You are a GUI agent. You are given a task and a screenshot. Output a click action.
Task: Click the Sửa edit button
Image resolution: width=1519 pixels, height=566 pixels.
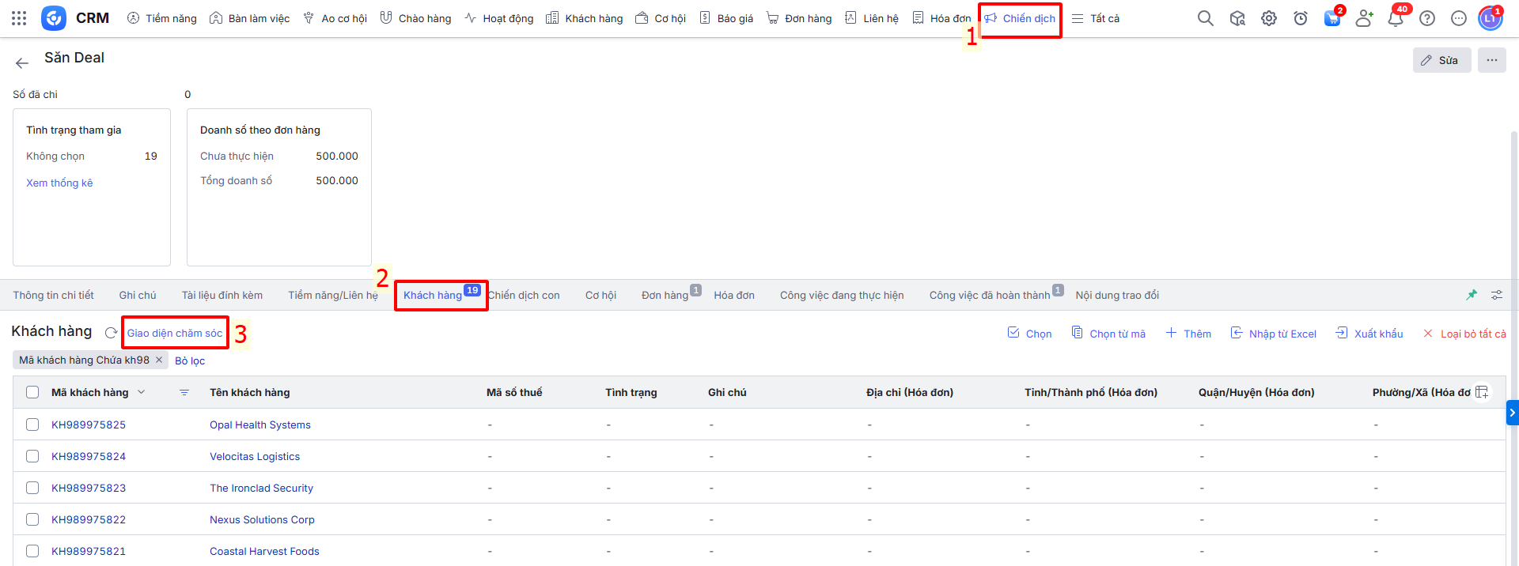tap(1441, 60)
